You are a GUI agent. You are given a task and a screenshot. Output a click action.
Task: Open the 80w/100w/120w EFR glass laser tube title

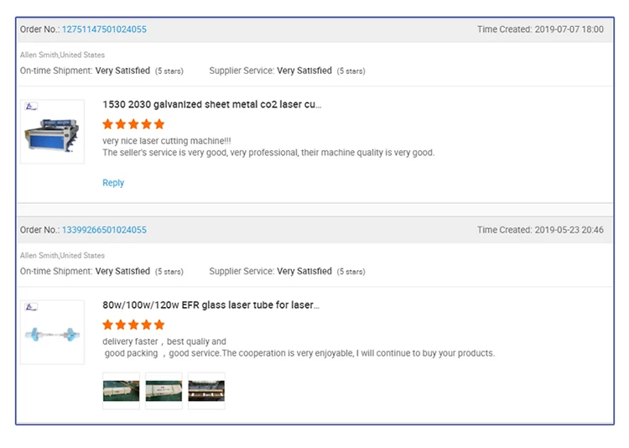211,305
